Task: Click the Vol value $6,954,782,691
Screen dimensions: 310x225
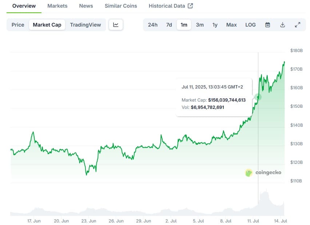Action: (x=207, y=107)
